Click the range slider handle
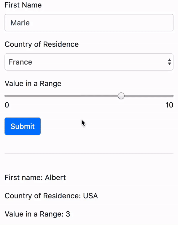Viewport: 178px width, 225px height. point(121,96)
